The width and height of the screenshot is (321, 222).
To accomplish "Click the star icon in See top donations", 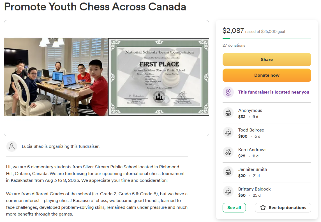I will click(263, 207).
